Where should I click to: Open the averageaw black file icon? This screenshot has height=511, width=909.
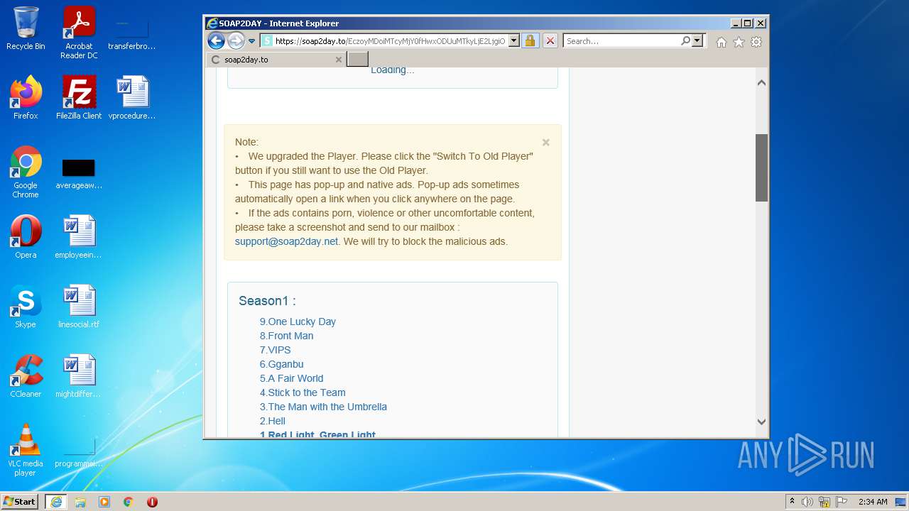click(x=79, y=173)
